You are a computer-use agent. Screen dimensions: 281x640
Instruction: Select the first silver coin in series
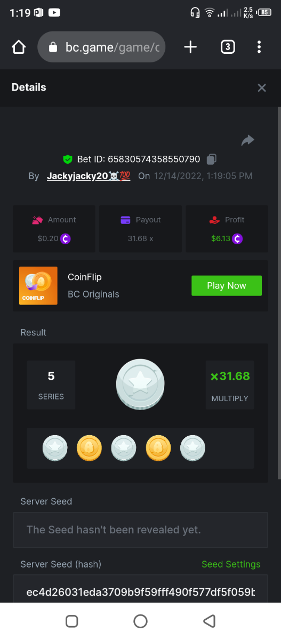(55, 448)
